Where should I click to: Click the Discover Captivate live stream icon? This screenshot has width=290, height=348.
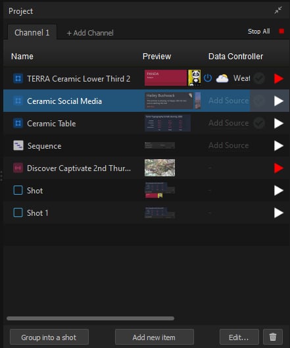(x=18, y=168)
